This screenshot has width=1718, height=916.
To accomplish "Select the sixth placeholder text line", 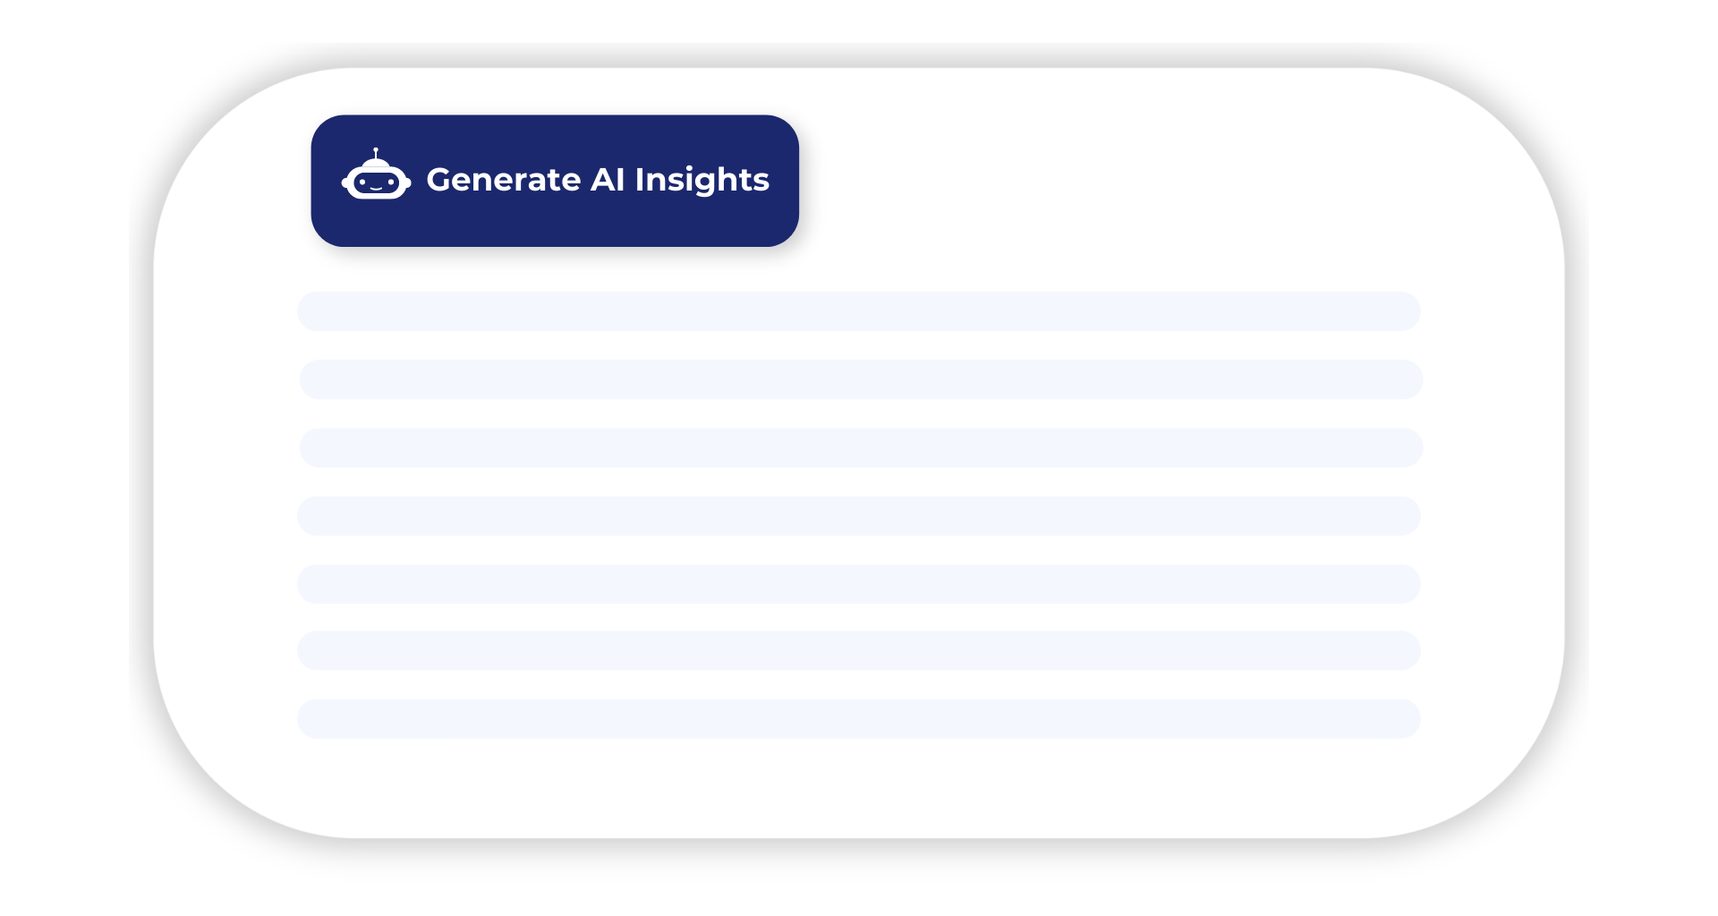I will tap(859, 650).
